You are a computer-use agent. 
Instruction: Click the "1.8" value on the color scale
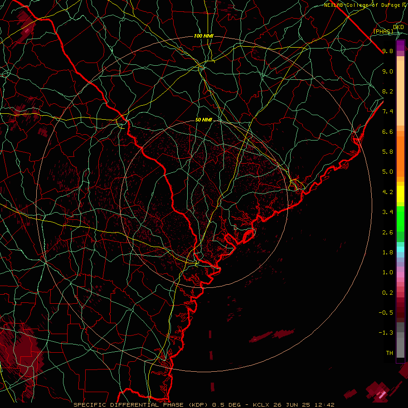pos(388,253)
